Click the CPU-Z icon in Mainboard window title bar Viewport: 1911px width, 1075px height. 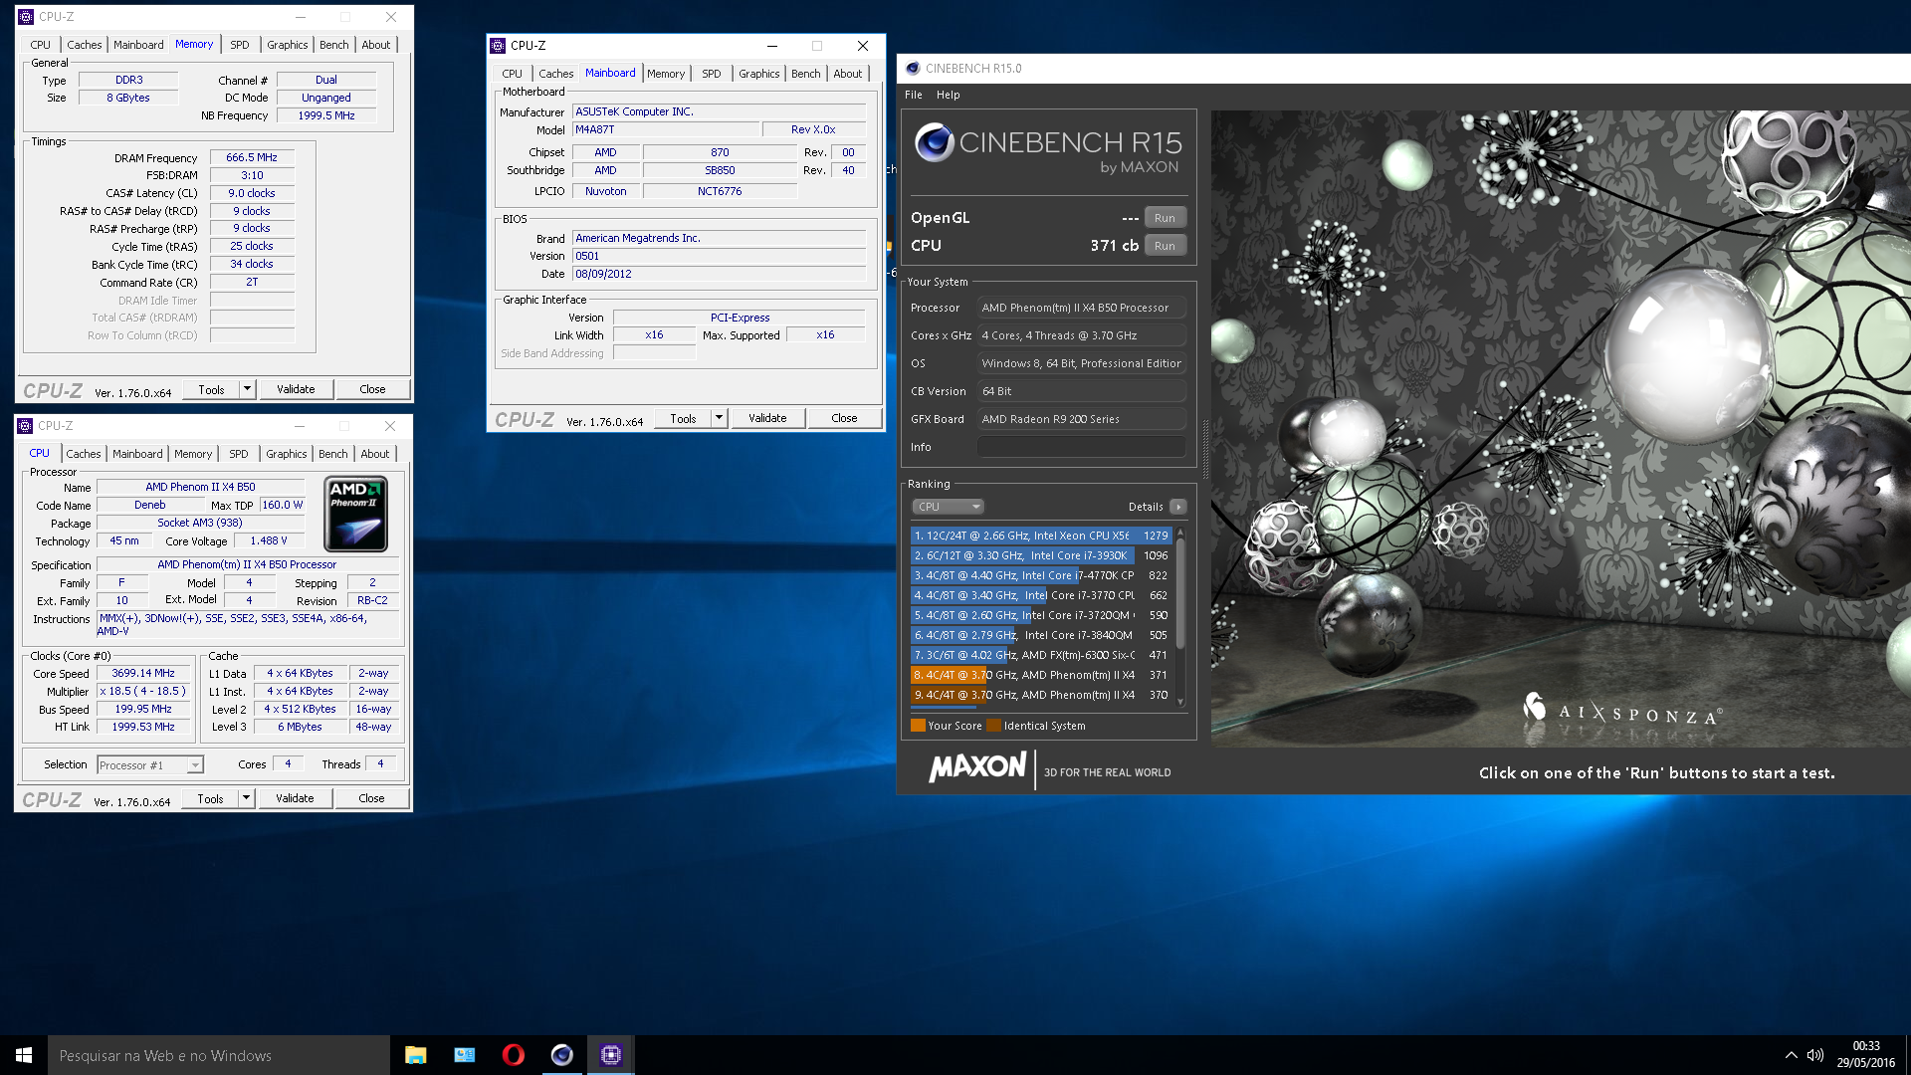point(498,46)
